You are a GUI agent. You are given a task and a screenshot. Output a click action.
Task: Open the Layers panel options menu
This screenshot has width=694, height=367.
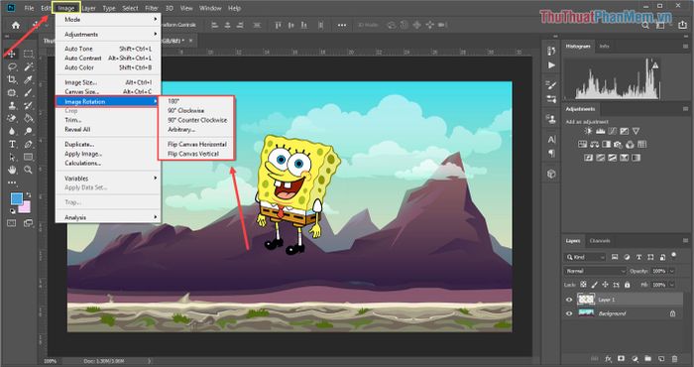tap(685, 241)
